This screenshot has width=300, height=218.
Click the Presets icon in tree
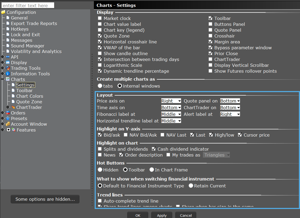pos(8,119)
